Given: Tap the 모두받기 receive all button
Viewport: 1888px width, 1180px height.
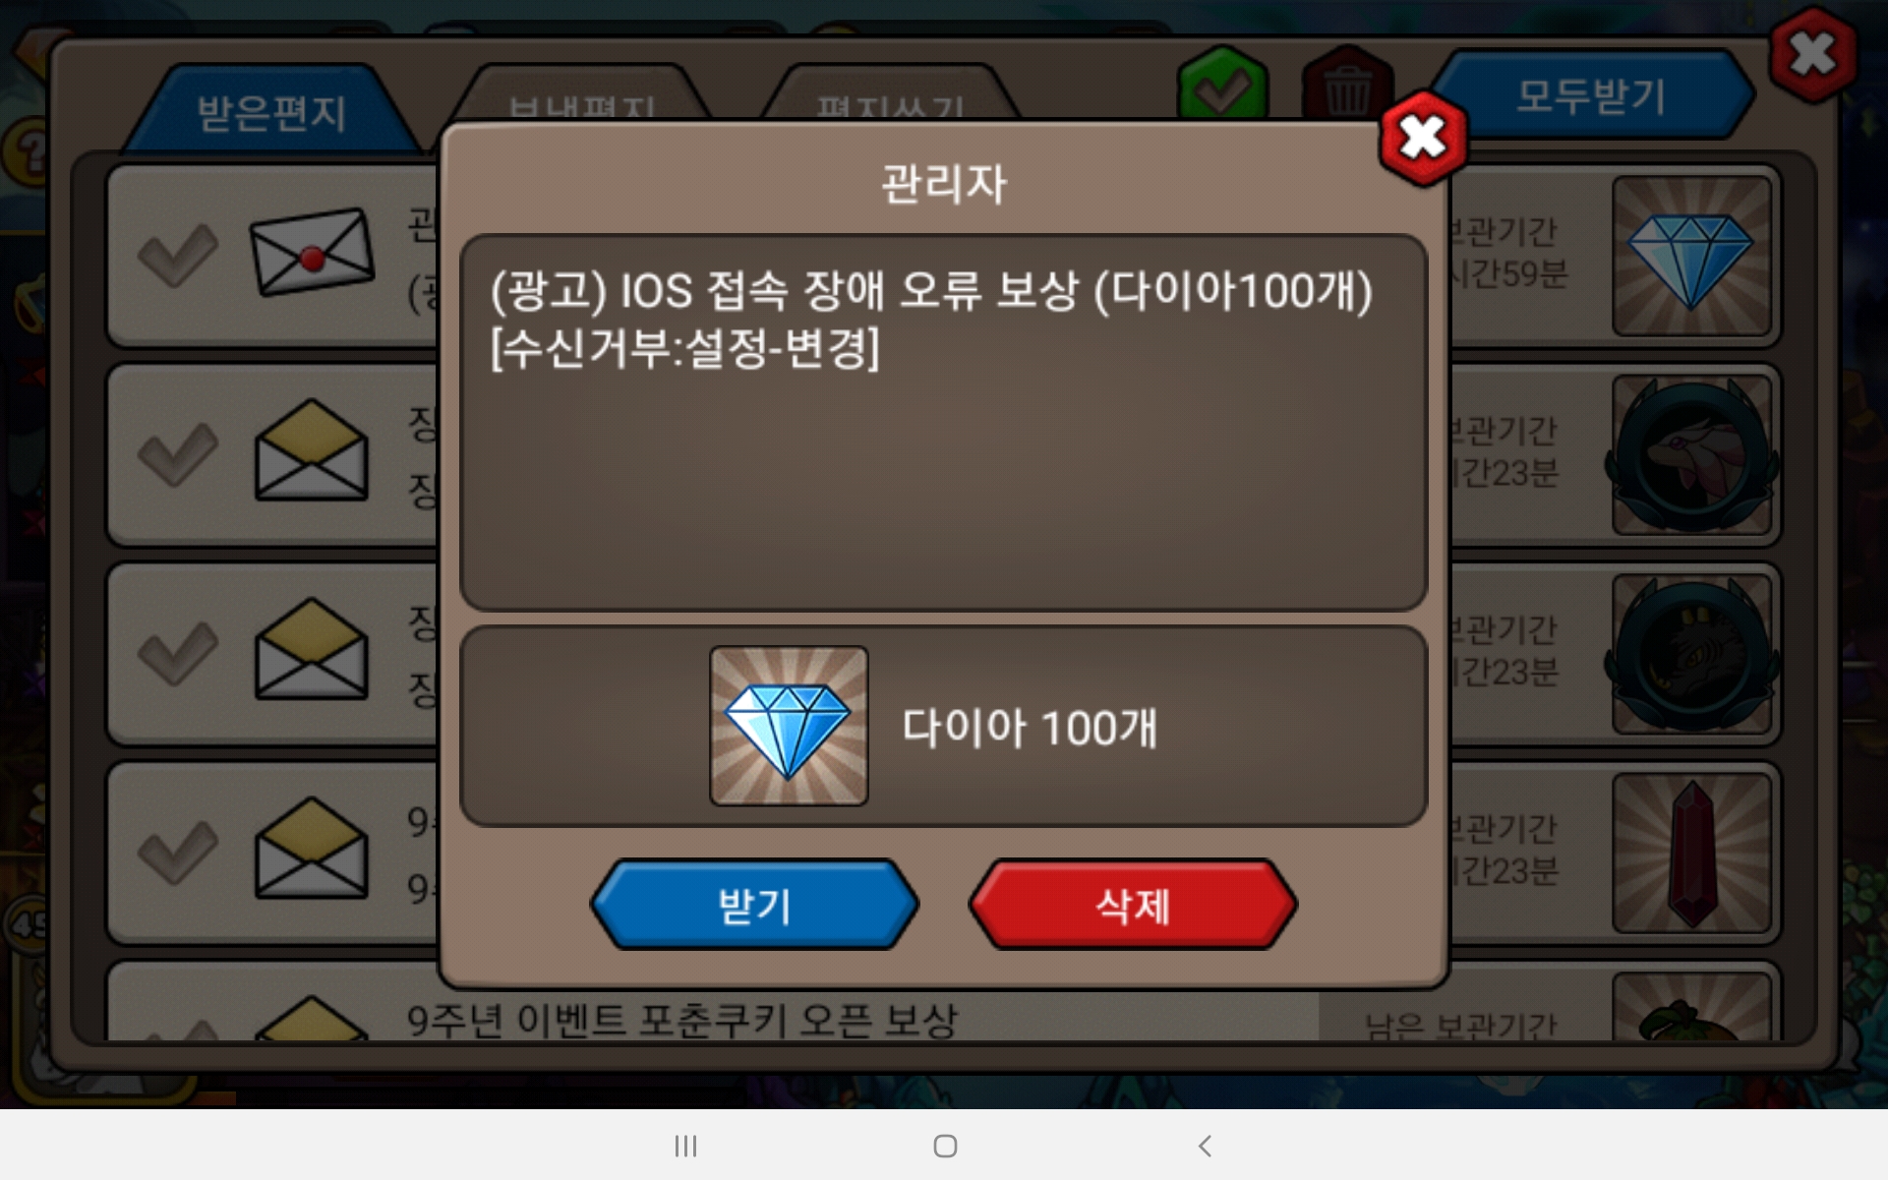Looking at the screenshot, I should (1591, 95).
